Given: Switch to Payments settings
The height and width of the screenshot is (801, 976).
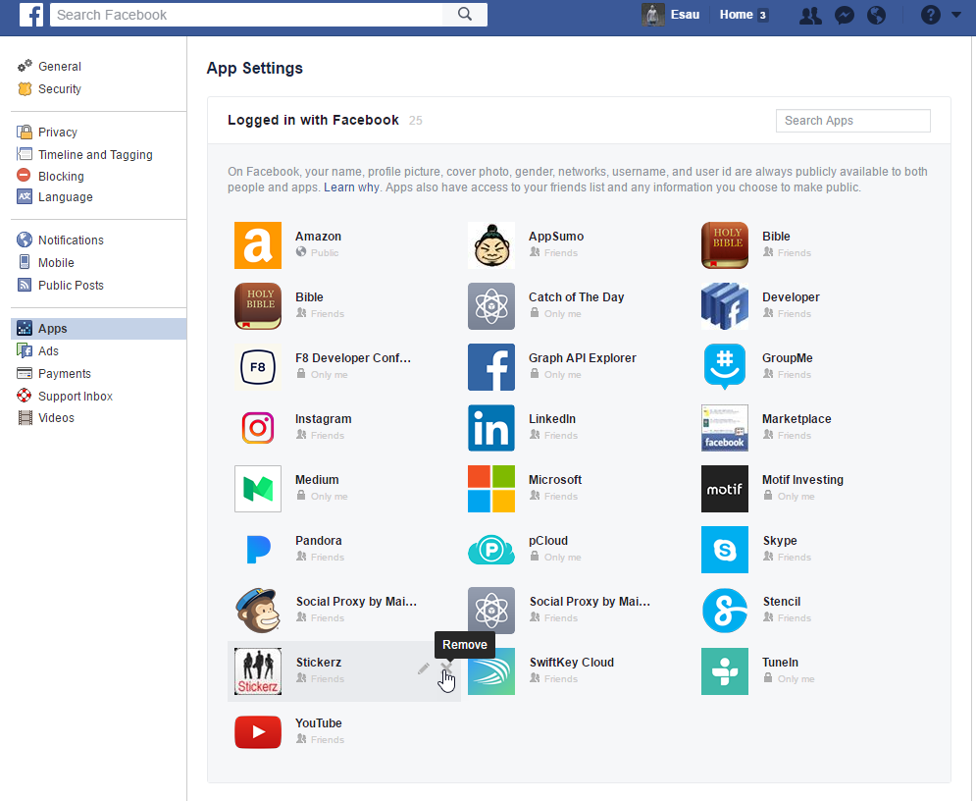Looking at the screenshot, I should (x=64, y=373).
